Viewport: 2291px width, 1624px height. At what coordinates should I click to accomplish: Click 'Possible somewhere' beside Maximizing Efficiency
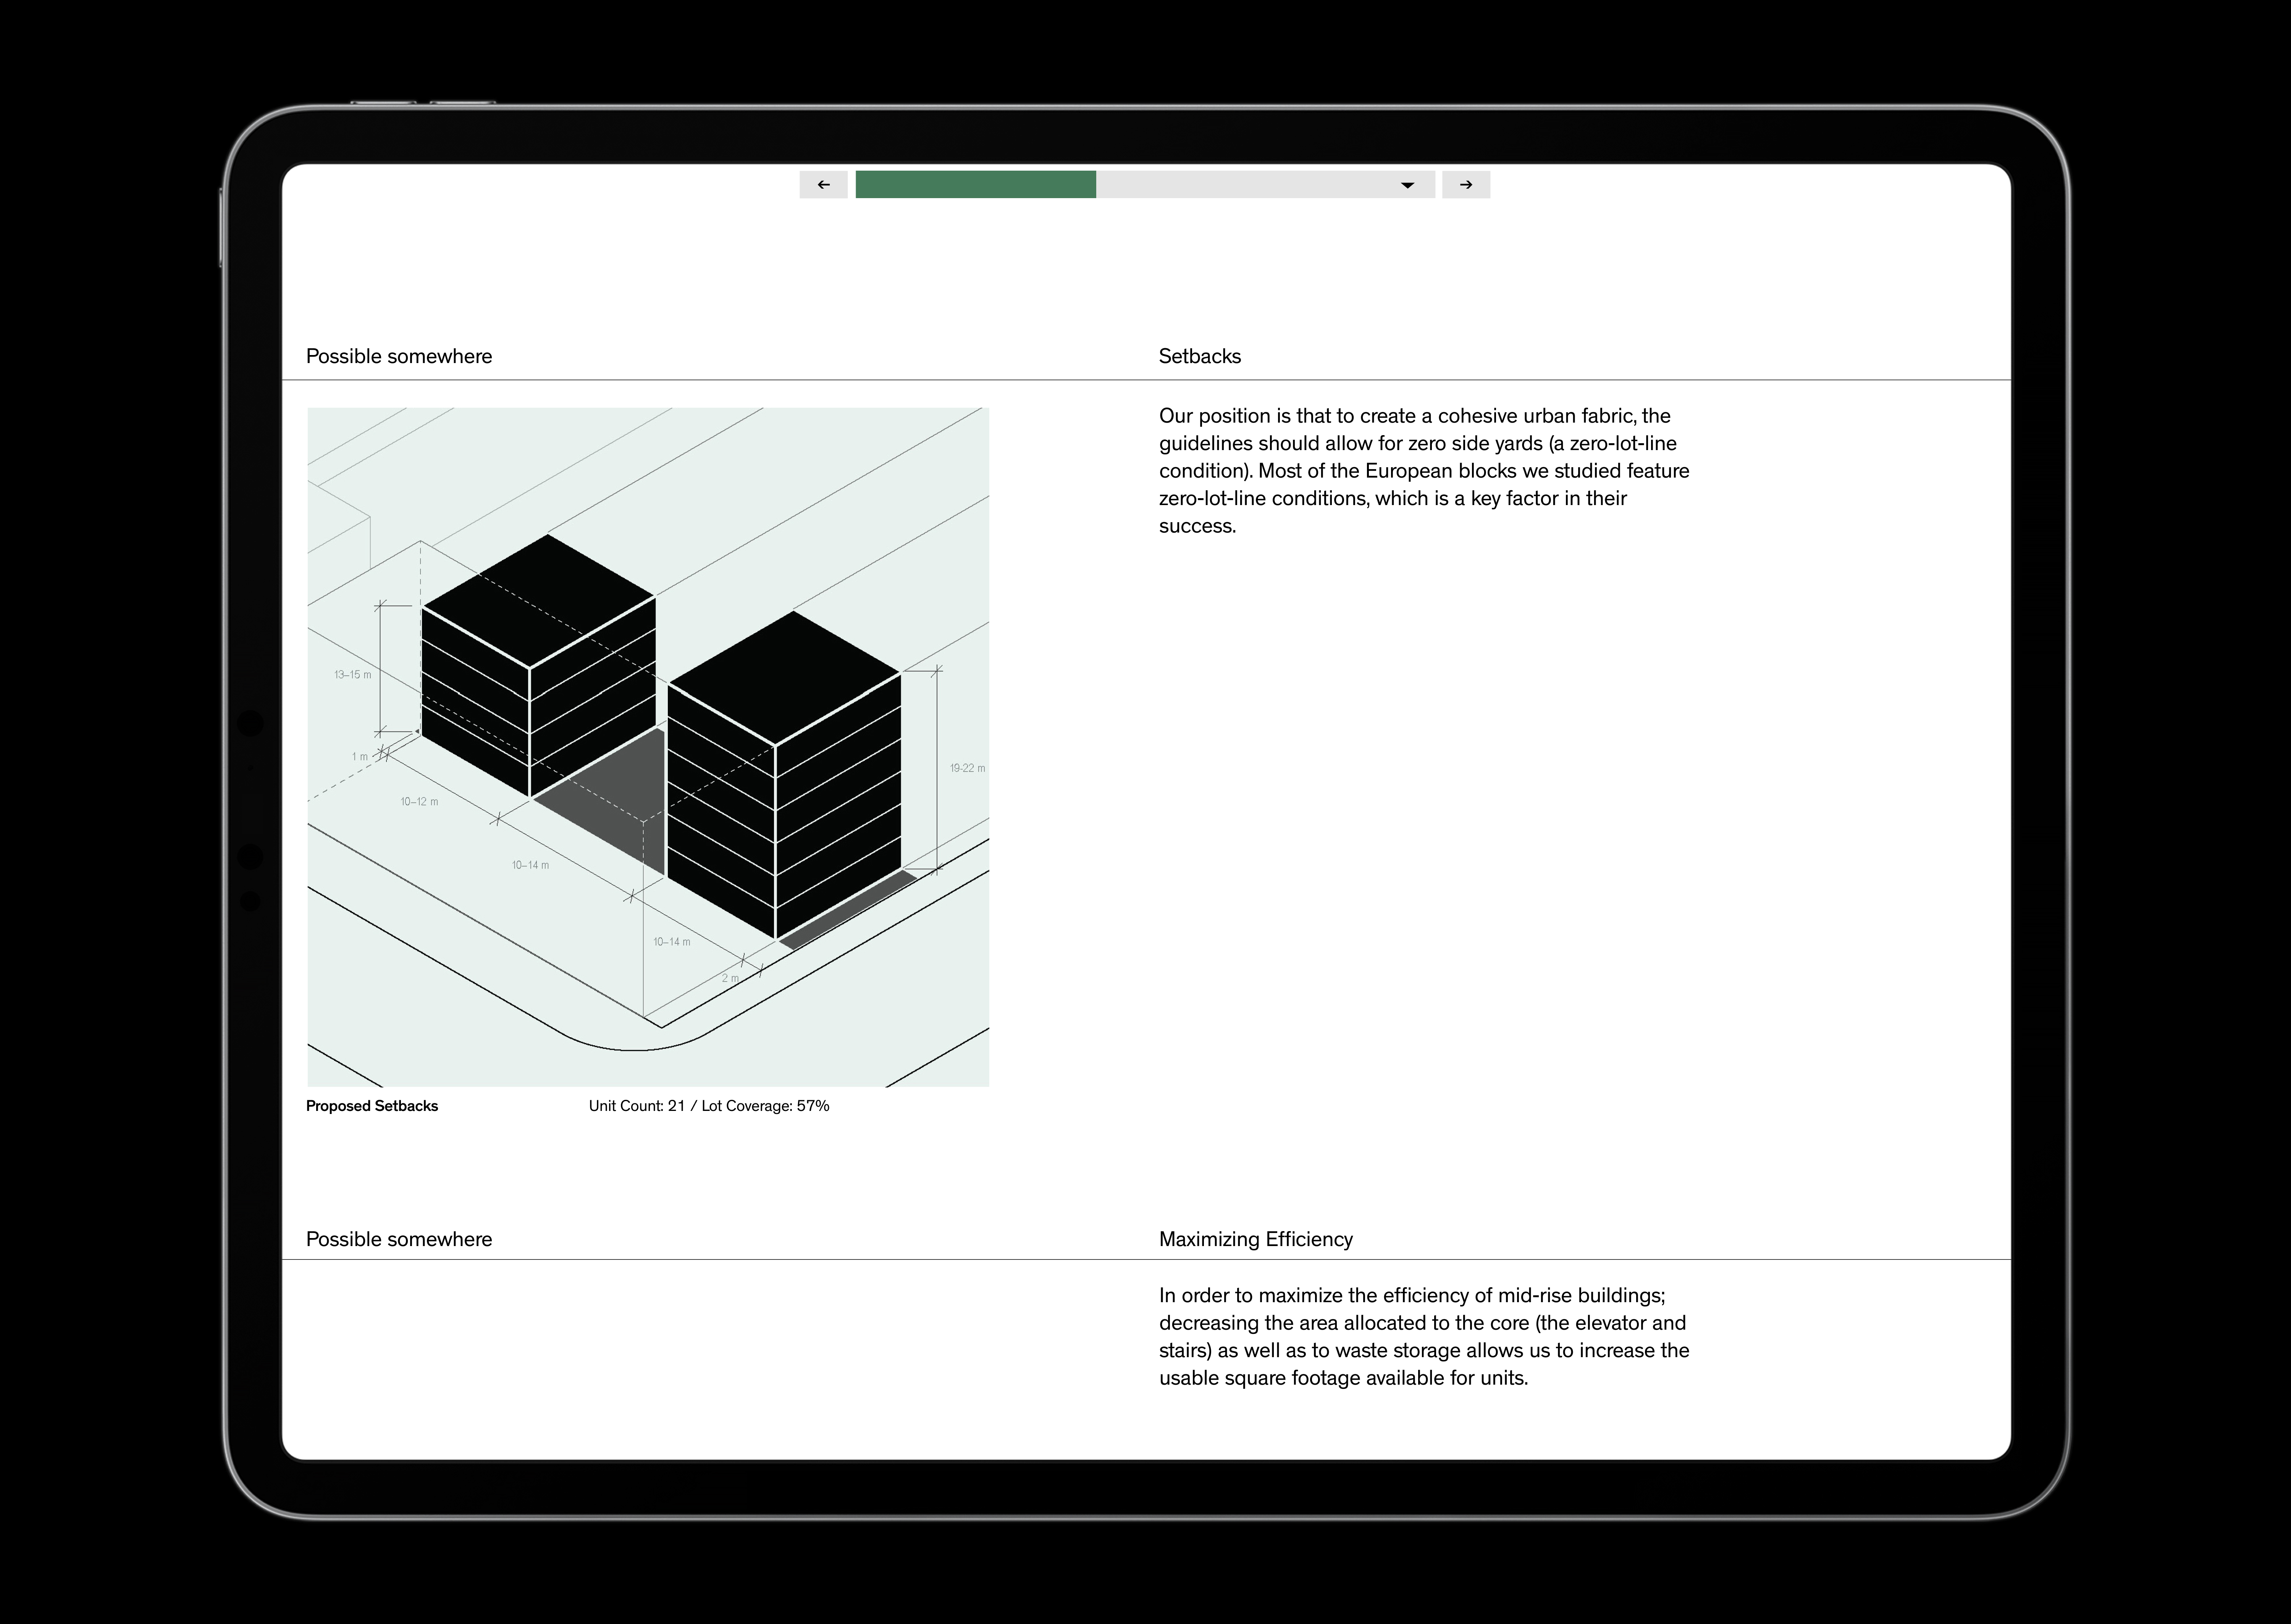click(399, 1239)
